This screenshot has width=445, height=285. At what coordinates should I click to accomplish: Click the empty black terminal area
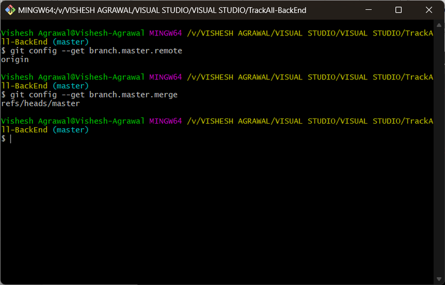pyautogui.click(x=217, y=211)
